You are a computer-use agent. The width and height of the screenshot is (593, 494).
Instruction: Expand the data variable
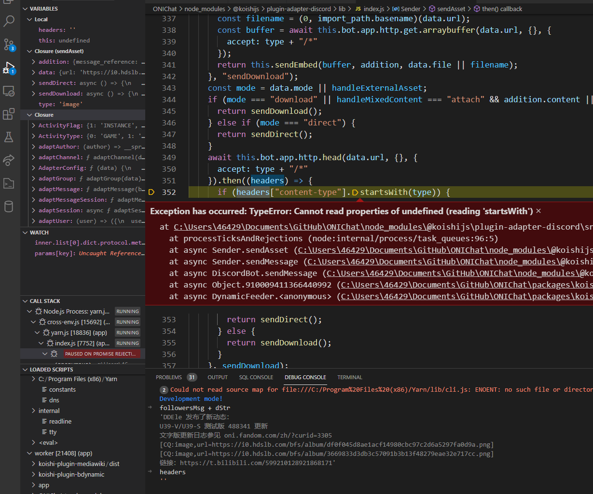[x=34, y=72]
